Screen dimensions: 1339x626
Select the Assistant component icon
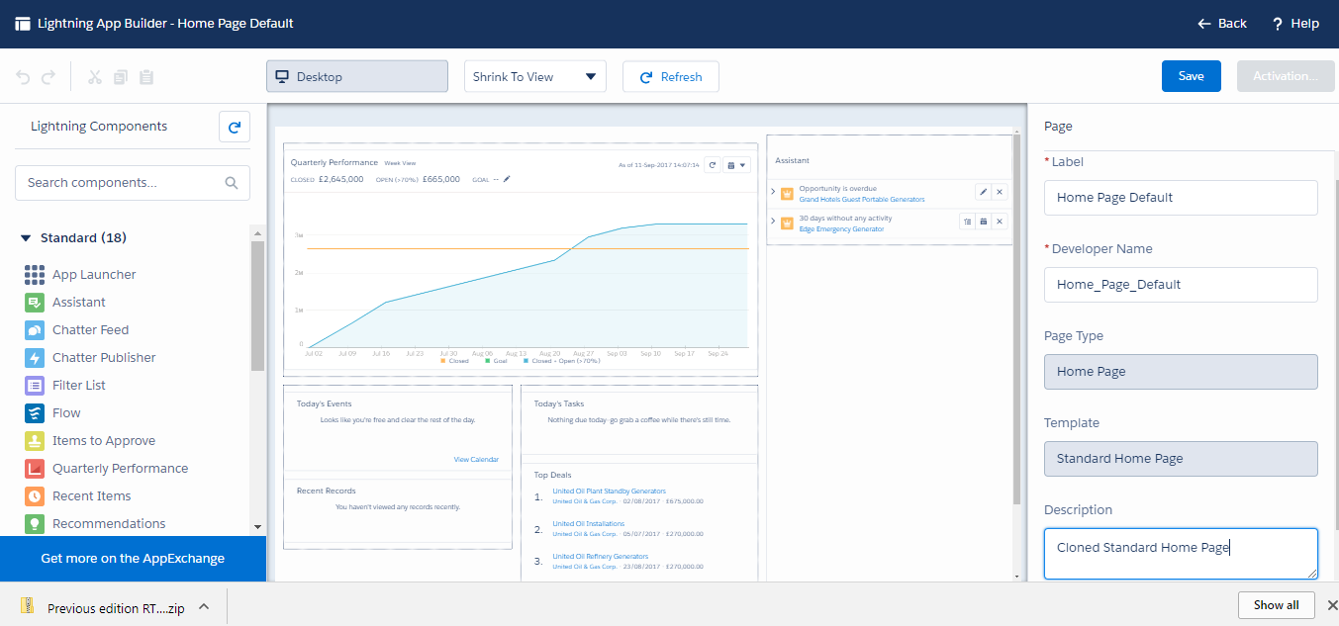point(35,302)
